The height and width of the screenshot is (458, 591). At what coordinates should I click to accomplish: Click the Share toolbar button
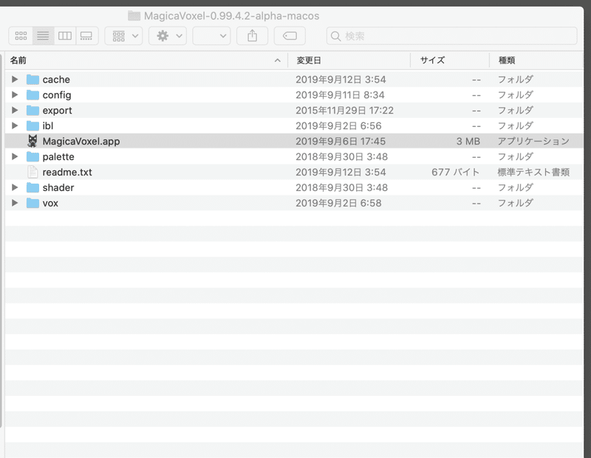(x=252, y=35)
